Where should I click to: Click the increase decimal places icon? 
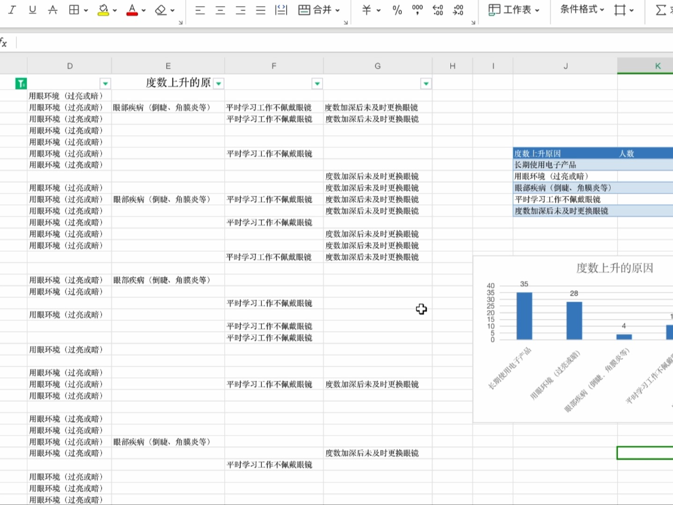438,9
